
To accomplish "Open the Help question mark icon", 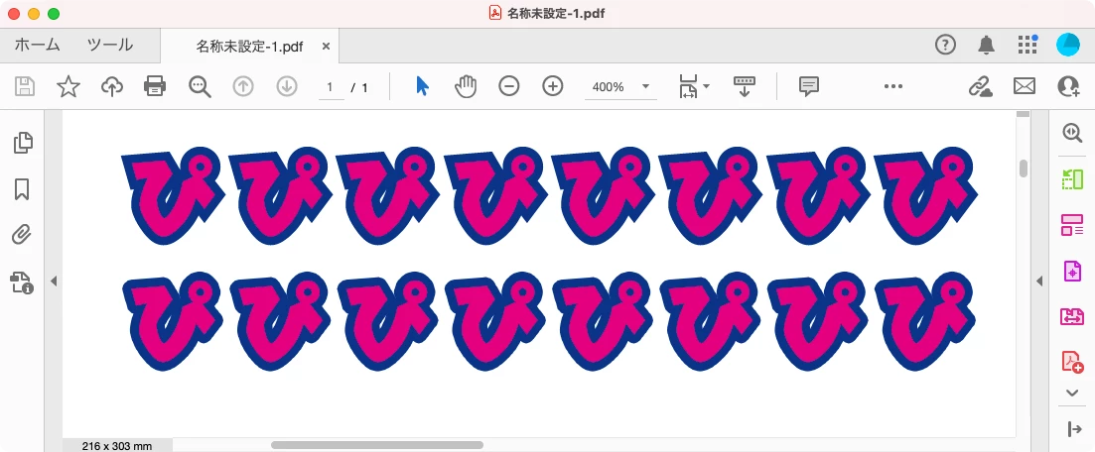I will 945,46.
